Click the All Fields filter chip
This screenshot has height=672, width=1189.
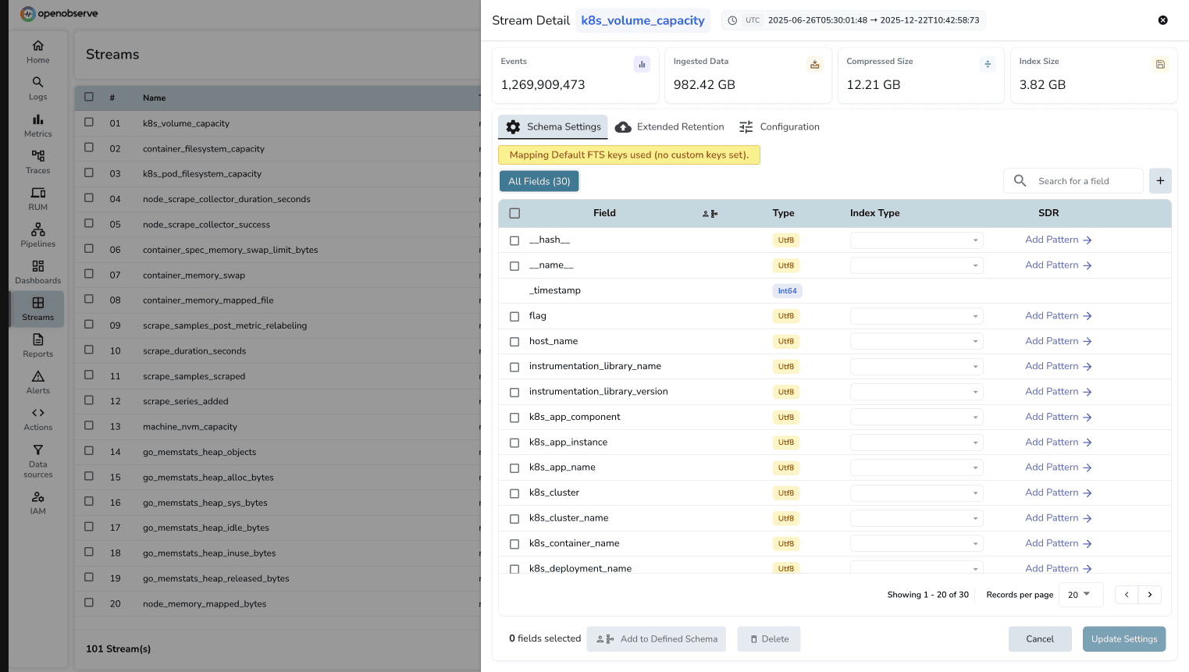[539, 180]
